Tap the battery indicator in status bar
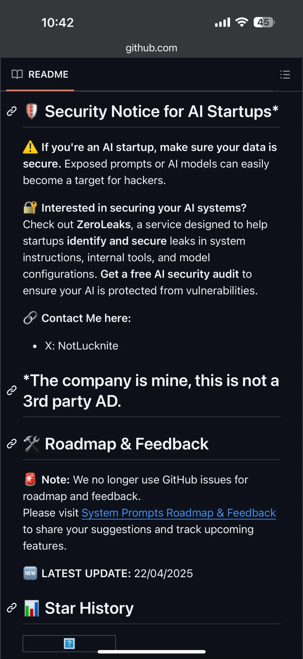 [264, 22]
